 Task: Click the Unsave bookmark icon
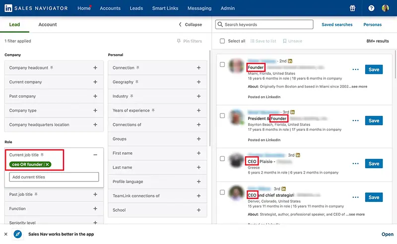coord(284,41)
